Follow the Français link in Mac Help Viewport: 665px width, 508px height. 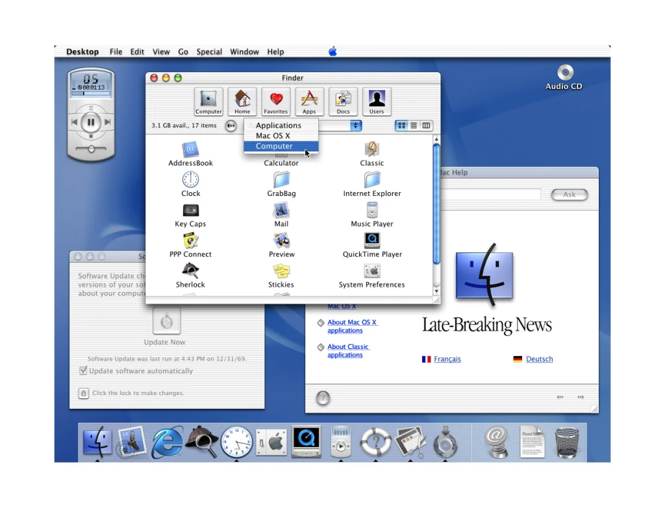(446, 359)
